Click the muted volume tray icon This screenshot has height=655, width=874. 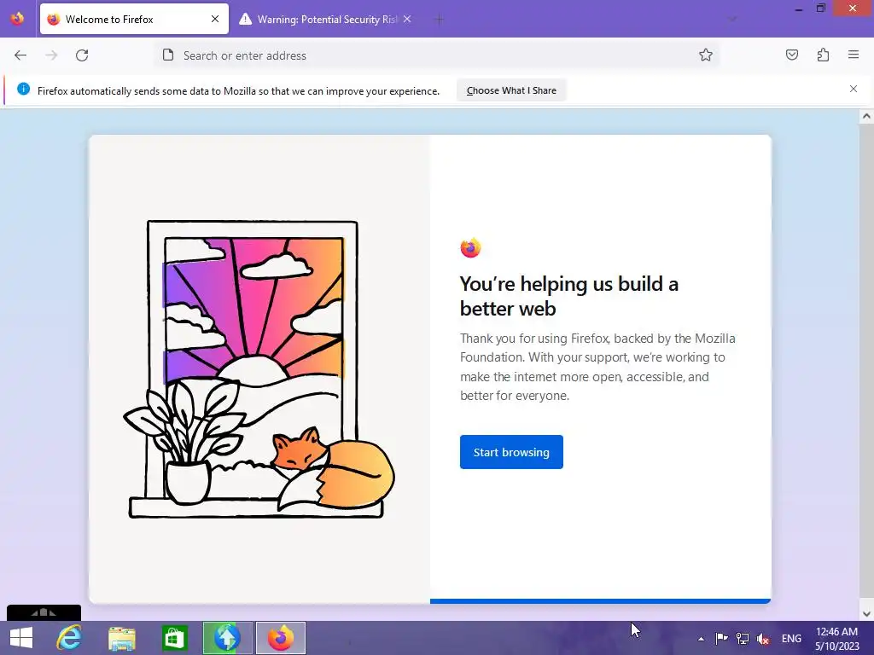point(763,638)
